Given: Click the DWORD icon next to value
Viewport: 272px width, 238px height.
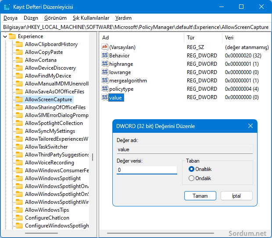Looking at the screenshot, I should [104, 97].
